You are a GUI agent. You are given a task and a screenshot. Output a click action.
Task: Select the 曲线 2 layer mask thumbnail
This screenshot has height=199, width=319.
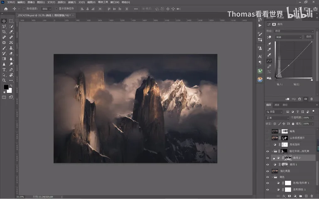click(288, 158)
